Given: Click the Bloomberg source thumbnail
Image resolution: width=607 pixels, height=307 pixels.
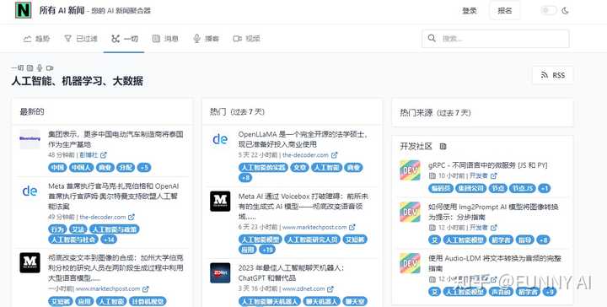Looking at the screenshot, I should (x=30, y=139).
